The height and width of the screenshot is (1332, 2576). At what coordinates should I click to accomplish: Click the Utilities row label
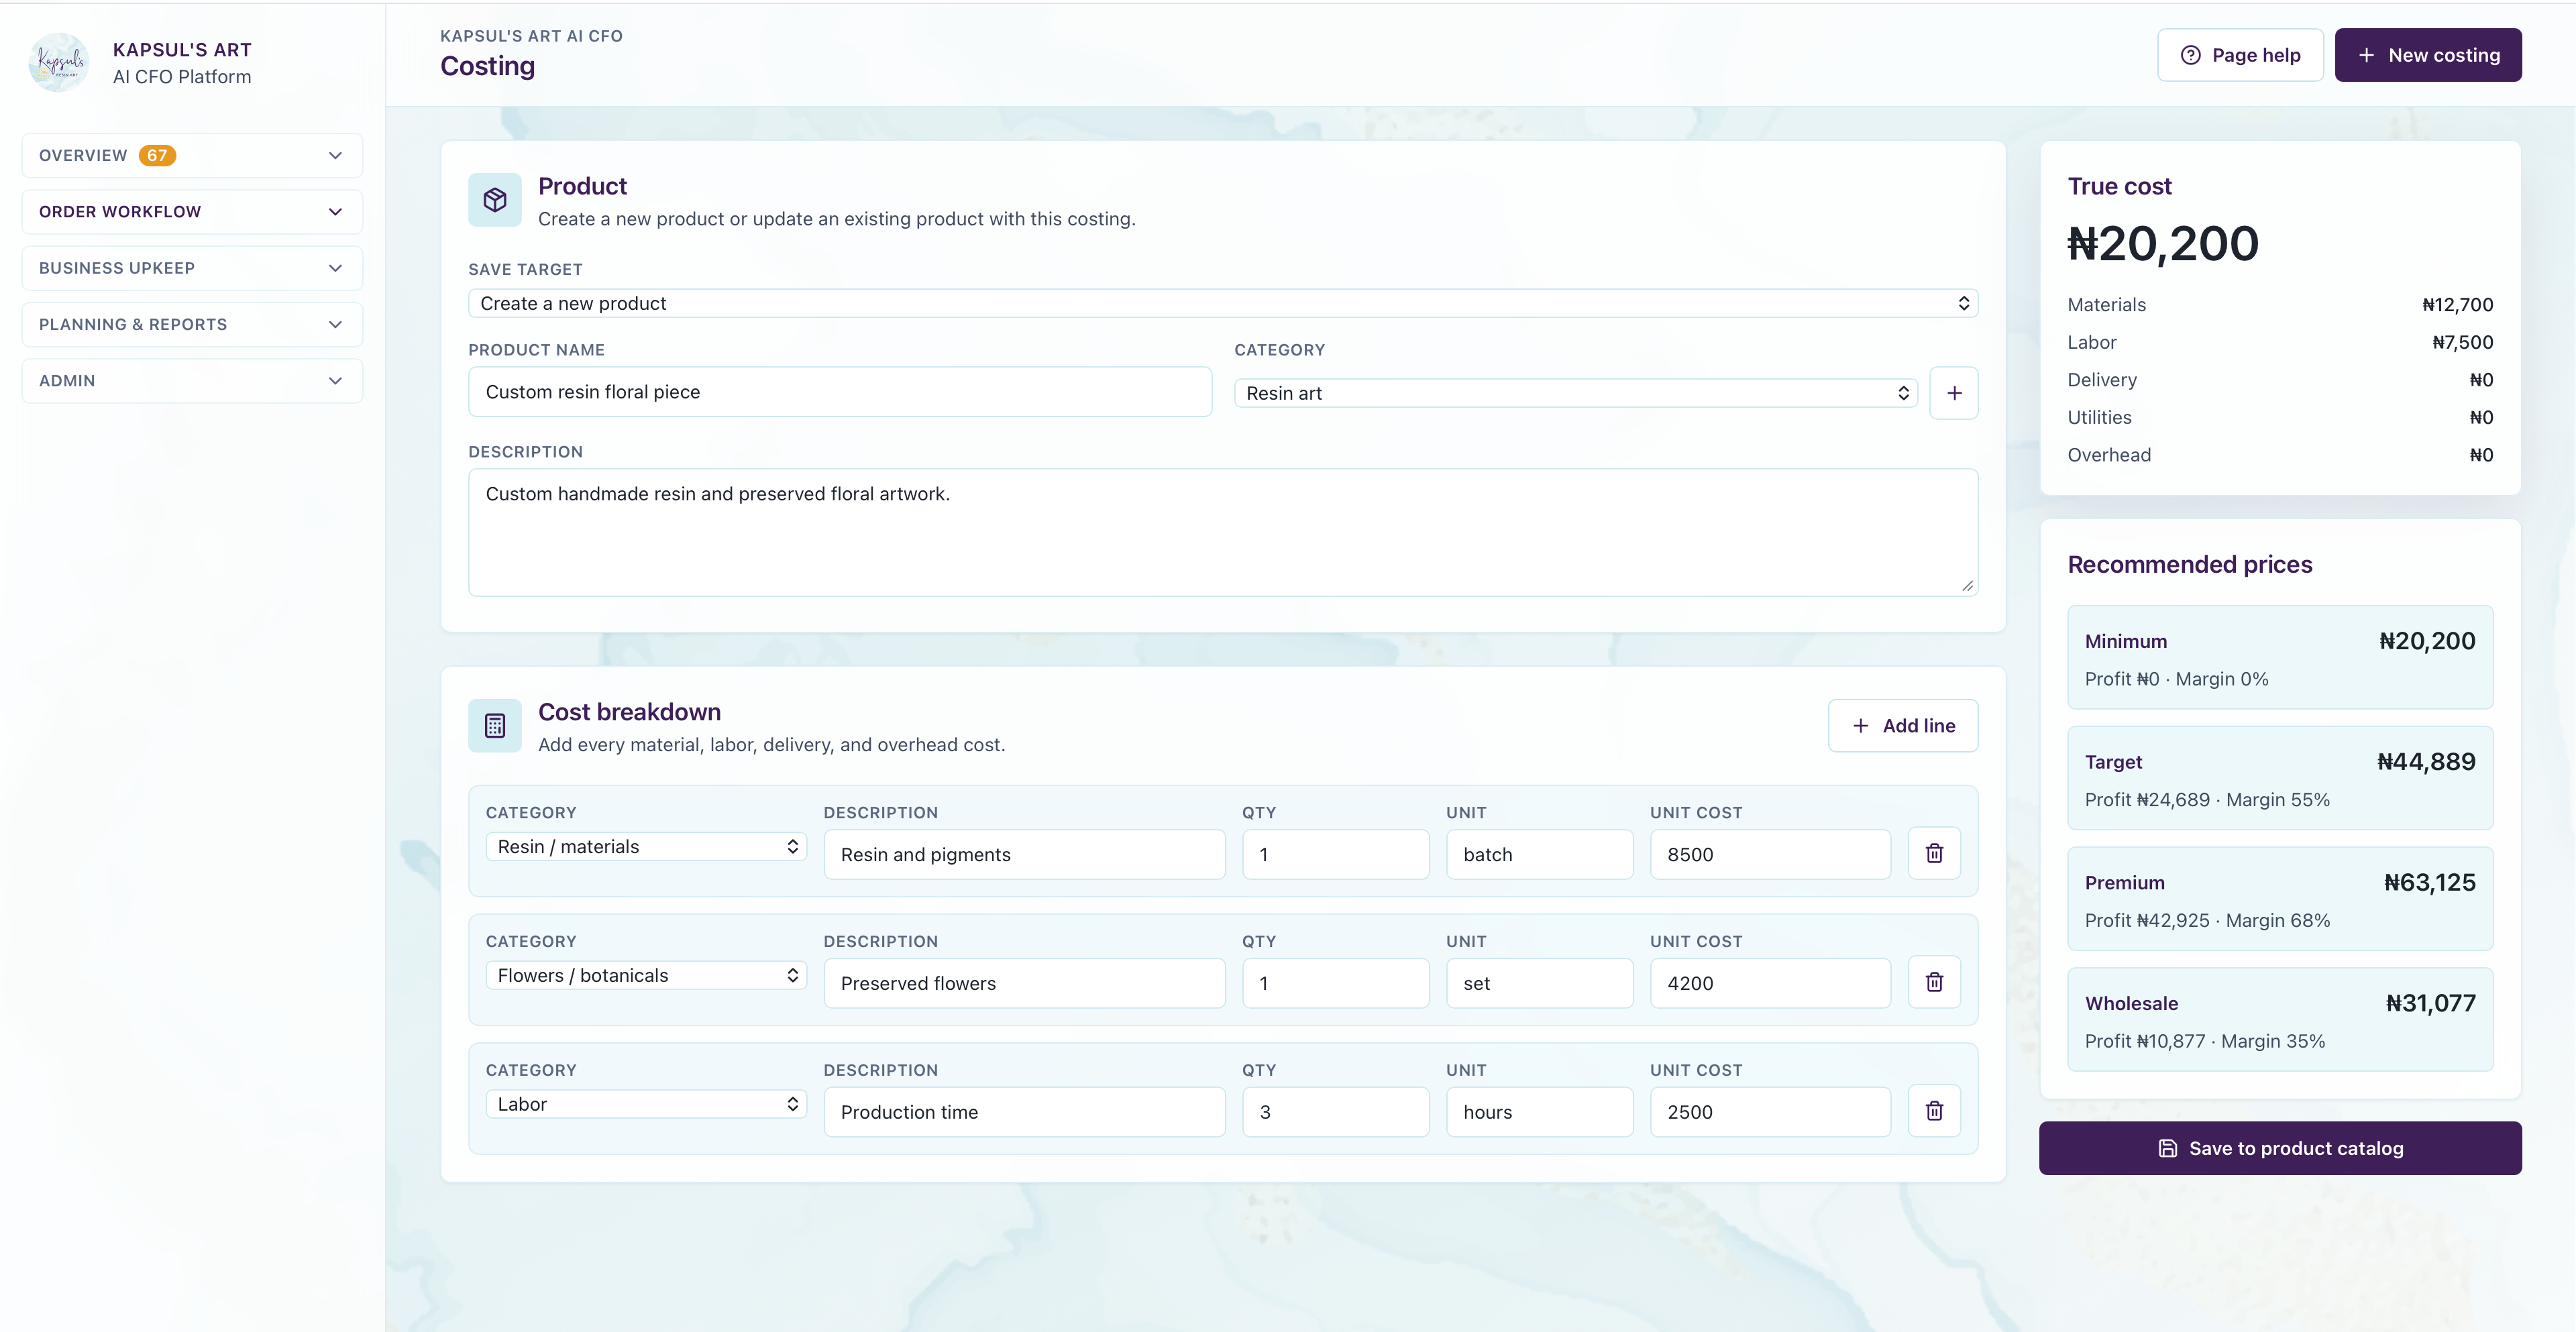point(2099,417)
